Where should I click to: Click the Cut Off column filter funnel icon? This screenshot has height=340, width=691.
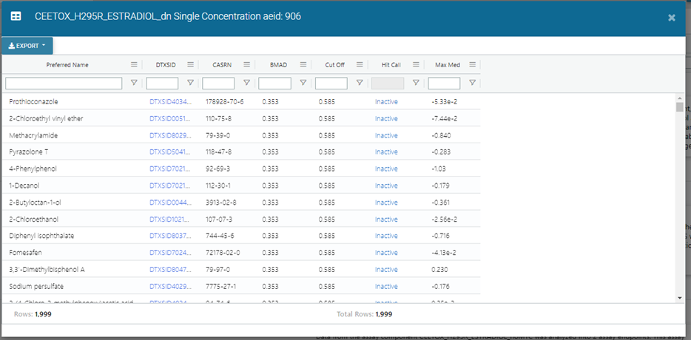(360, 84)
